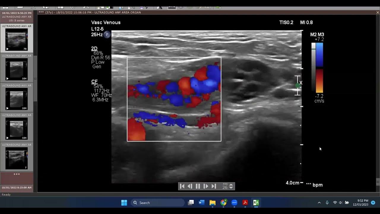The image size is (380, 214).
Task: Click the round P icon next to 25Hz
Action: click(x=107, y=34)
